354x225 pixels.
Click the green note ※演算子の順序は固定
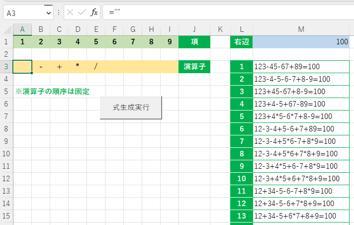coord(52,92)
